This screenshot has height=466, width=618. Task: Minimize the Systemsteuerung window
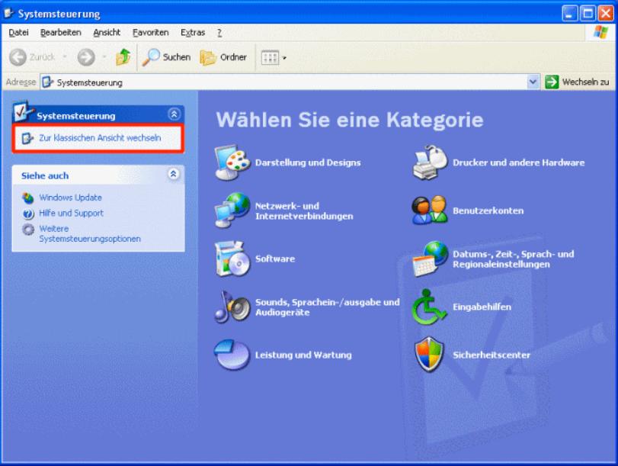click(x=569, y=14)
